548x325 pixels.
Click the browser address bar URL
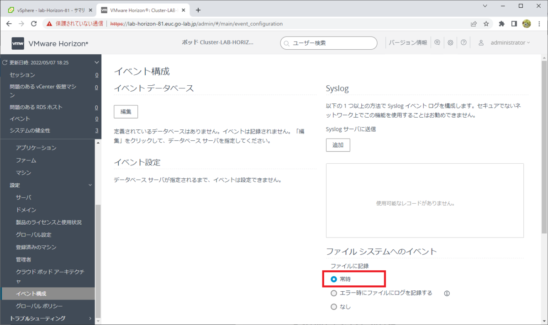[196, 24]
